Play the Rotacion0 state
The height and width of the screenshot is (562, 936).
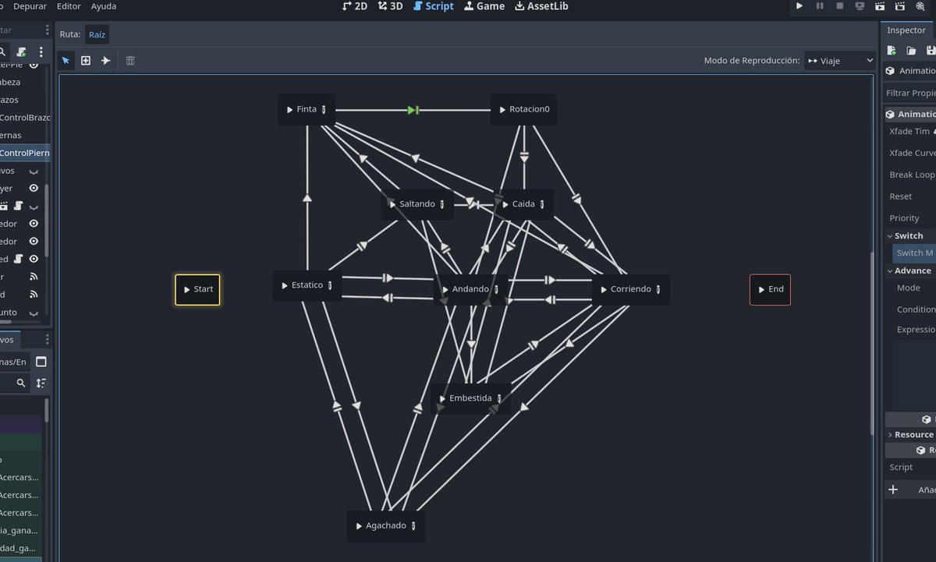click(502, 110)
